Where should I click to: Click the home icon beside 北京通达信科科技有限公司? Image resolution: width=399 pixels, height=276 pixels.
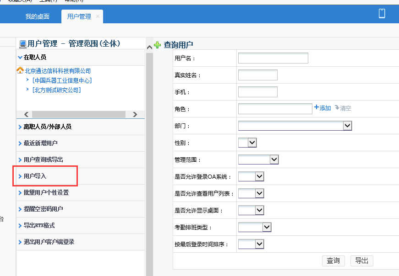pyautogui.click(x=20, y=71)
